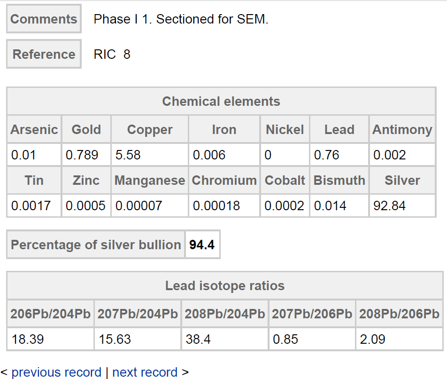Click the Comments label cell
This screenshot has width=447, height=379.
44,19
